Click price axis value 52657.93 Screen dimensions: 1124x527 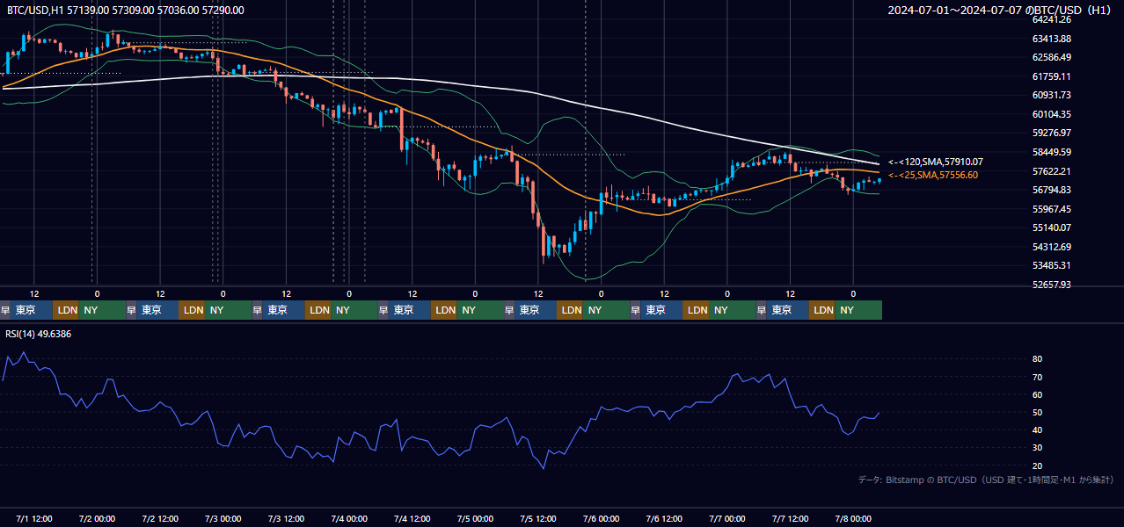pos(1051,285)
